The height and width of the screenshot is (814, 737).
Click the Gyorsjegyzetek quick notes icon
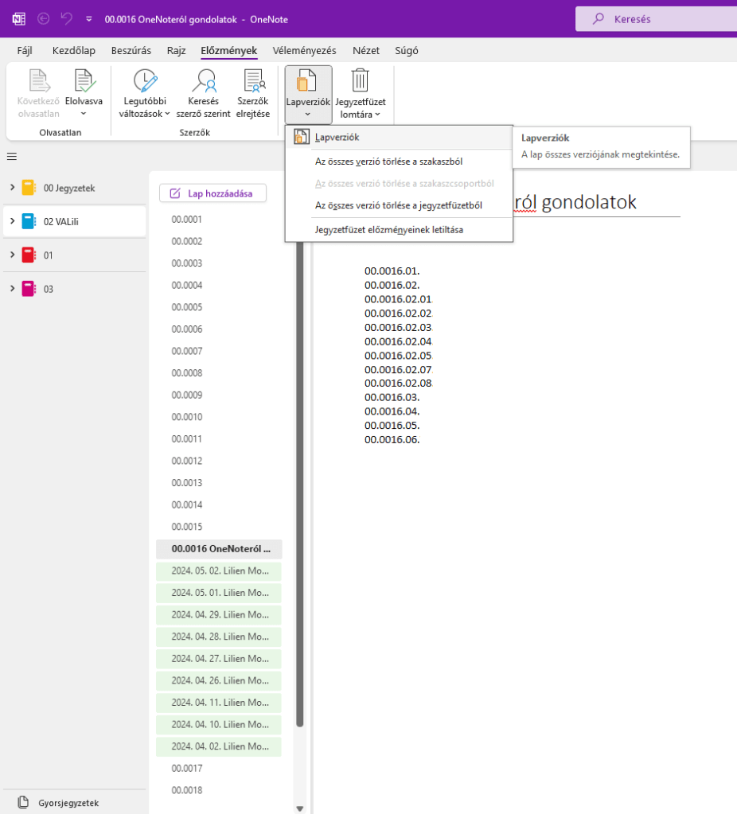coord(23,802)
